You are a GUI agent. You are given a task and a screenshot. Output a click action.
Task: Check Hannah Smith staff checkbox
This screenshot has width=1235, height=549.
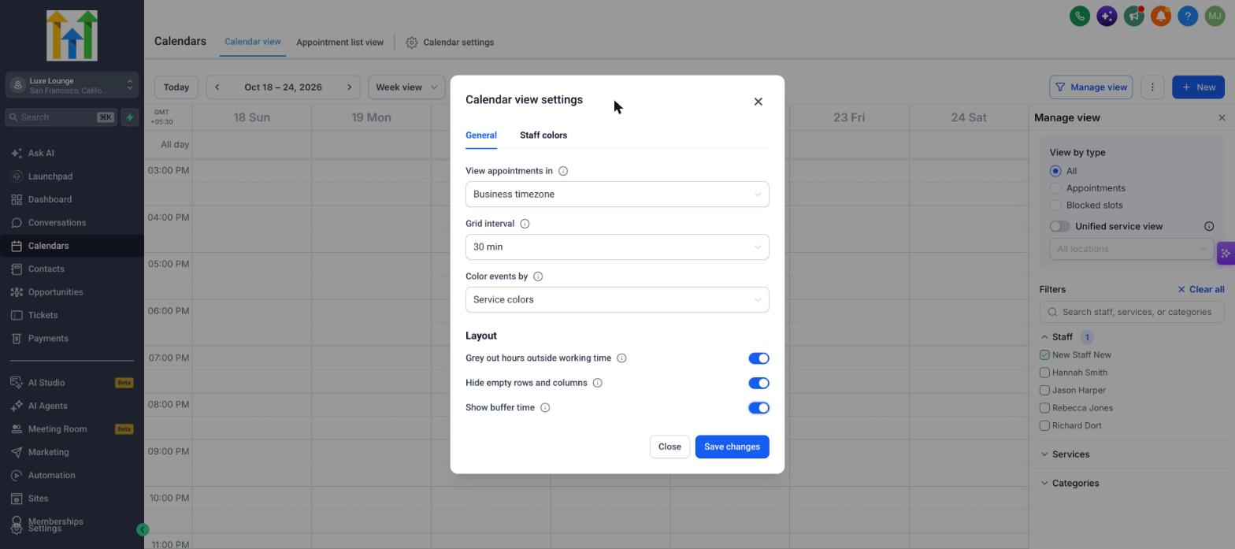click(x=1044, y=373)
